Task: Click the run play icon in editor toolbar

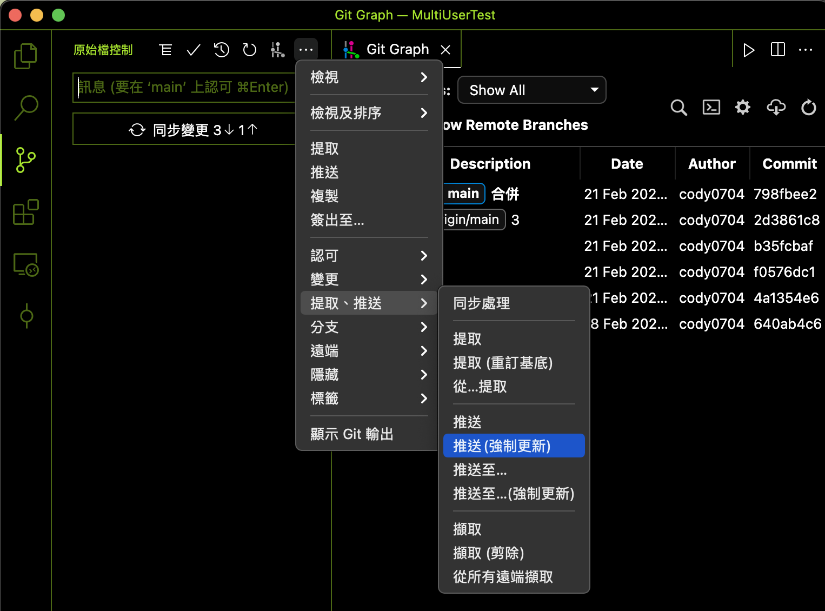Action: [749, 50]
